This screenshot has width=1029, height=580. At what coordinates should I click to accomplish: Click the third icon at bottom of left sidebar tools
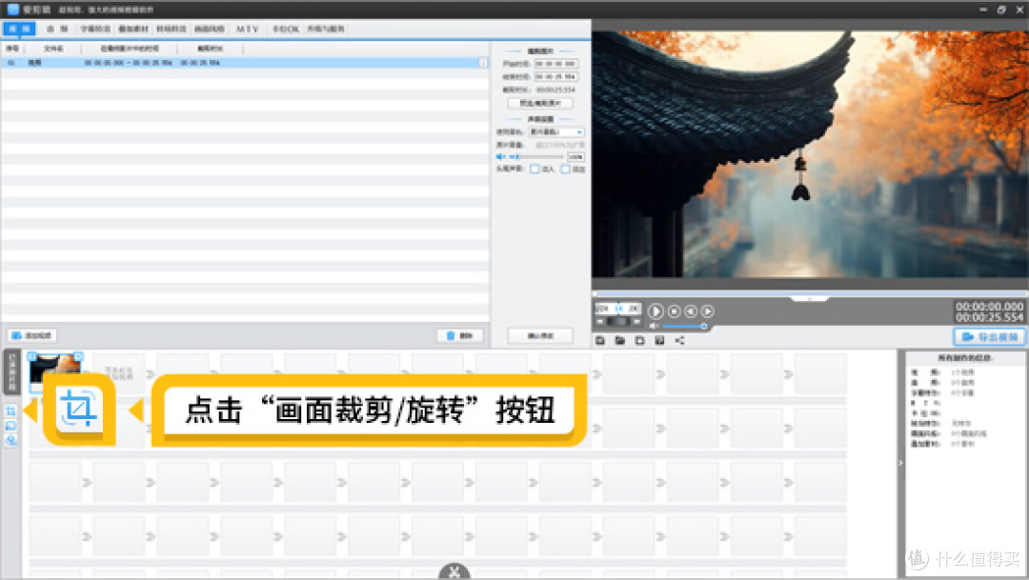point(10,440)
